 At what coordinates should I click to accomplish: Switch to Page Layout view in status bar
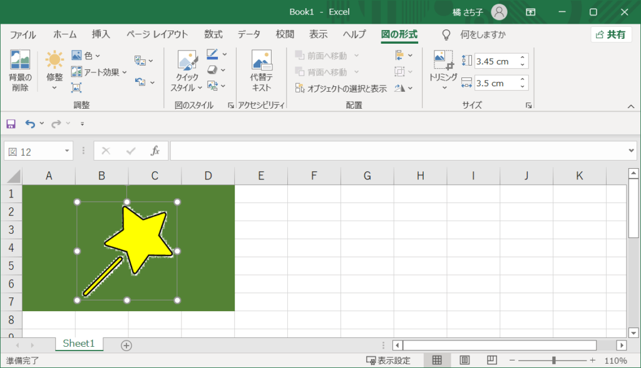(x=464, y=360)
